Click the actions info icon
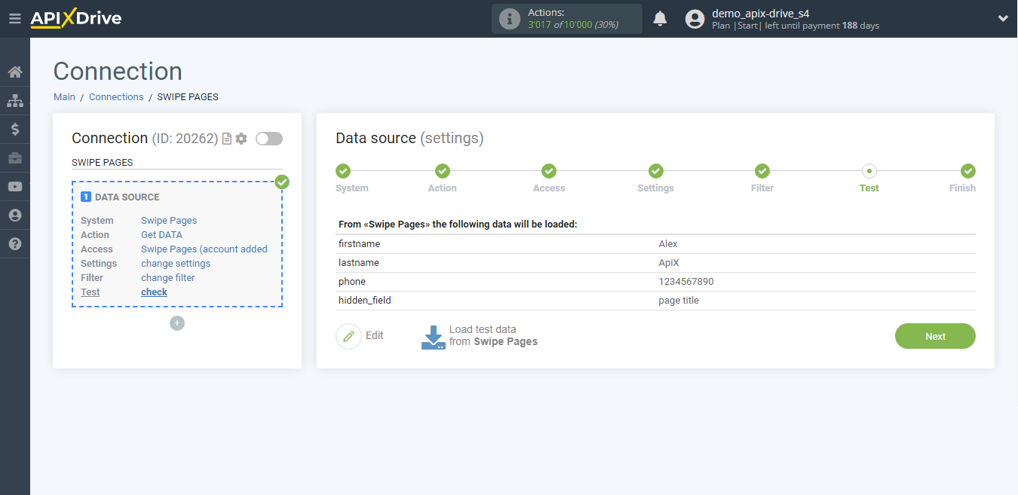The width and height of the screenshot is (1018, 495). coord(511,19)
